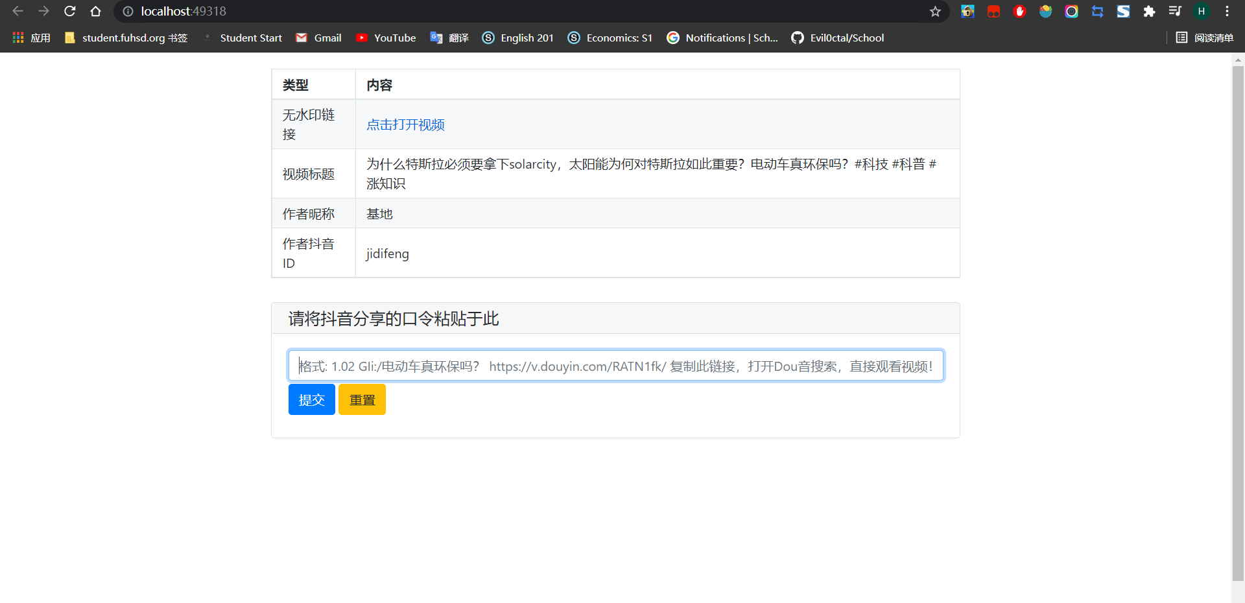The width and height of the screenshot is (1245, 603).
Task: Click the site information icon beside localhost
Action: 128,11
